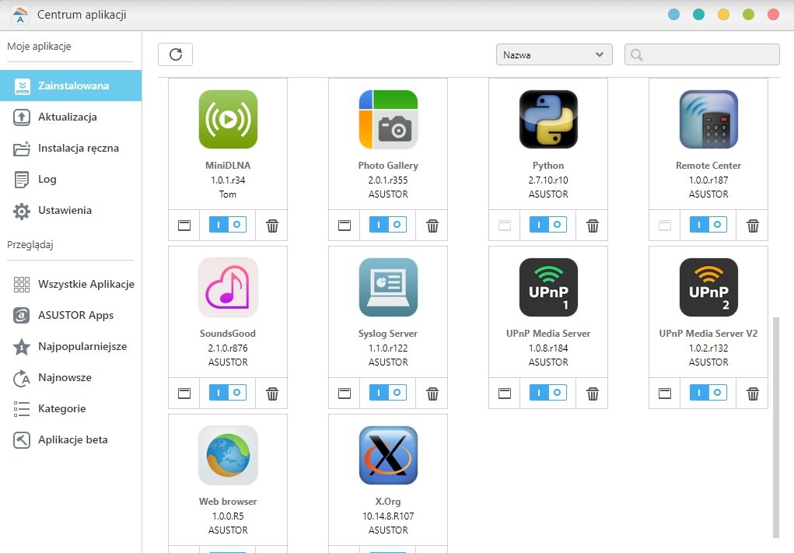Screen dimensions: 794x553
Task: Click the red window control dot
Action: [773, 15]
